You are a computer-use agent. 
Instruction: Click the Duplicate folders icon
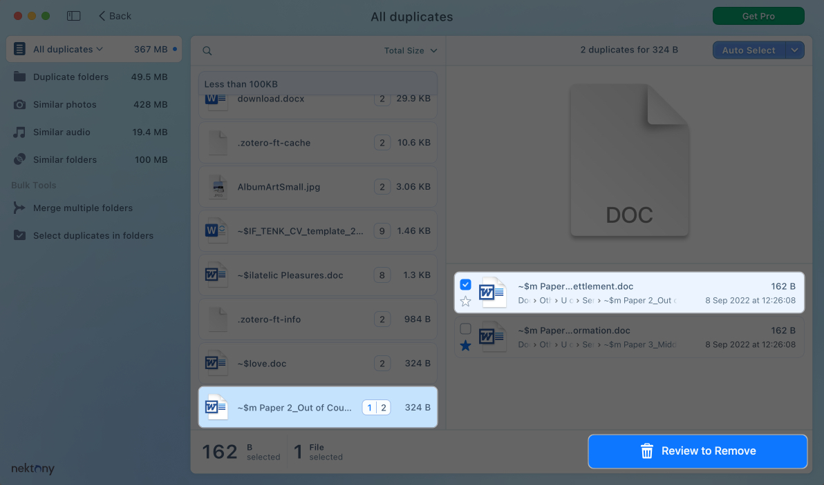(x=19, y=77)
